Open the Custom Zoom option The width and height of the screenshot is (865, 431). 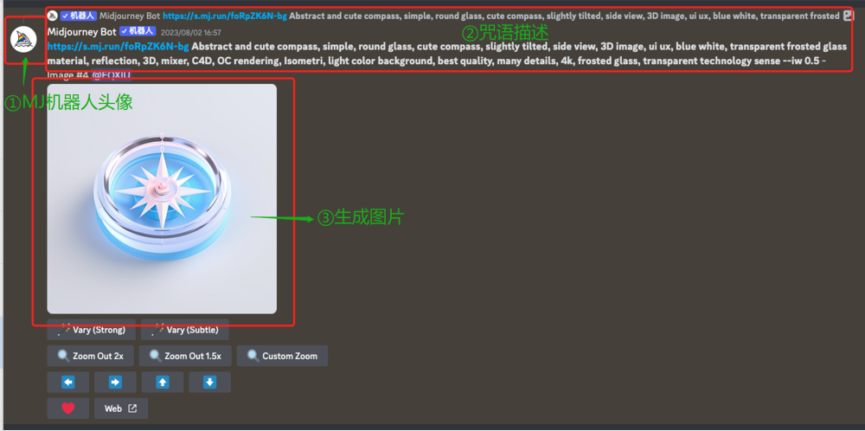(x=283, y=356)
